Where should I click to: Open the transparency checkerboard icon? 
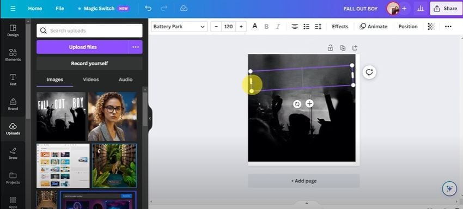pyautogui.click(x=431, y=27)
